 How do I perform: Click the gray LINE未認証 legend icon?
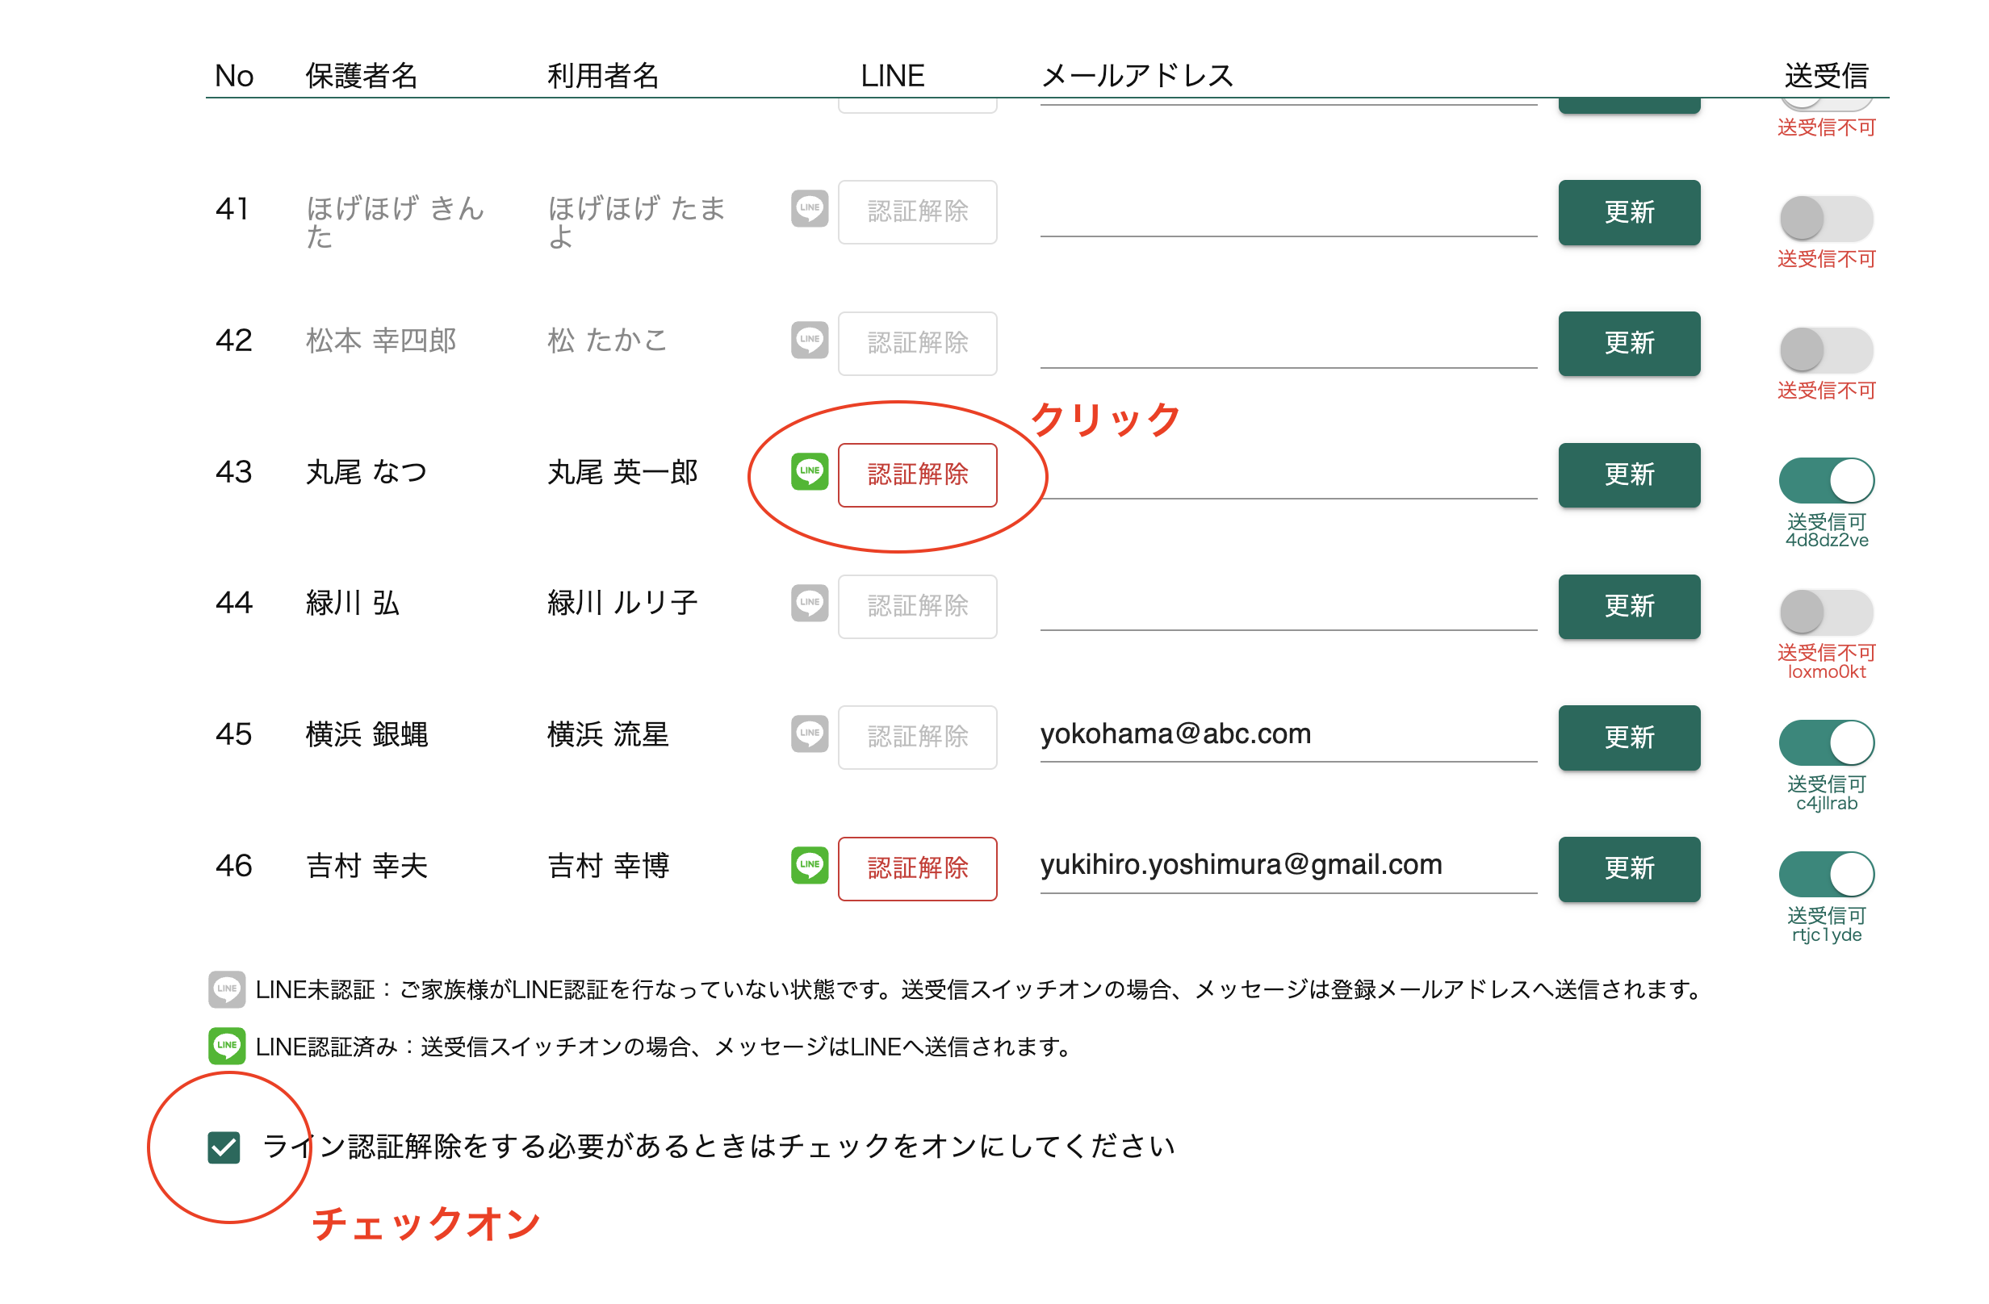(227, 989)
